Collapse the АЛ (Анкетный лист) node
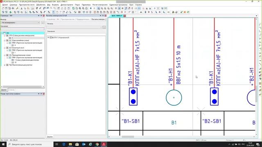The height and width of the screenshot is (147, 262). click(5, 48)
